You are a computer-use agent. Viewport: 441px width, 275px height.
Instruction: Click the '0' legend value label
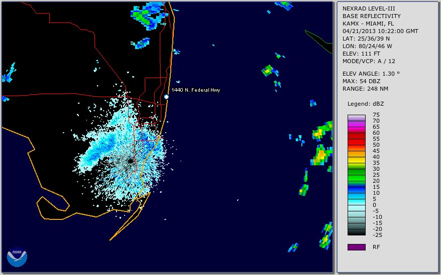(x=374, y=205)
